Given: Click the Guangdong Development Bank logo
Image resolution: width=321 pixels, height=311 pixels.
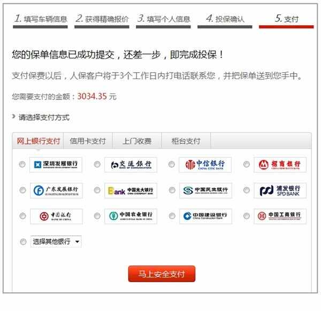Looking at the screenshot, I should pyautogui.click(x=56, y=191).
